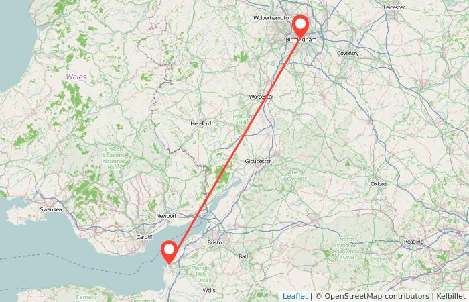The image size is (469, 302).
Task: Click the Coventry city label
Action: (x=348, y=53)
